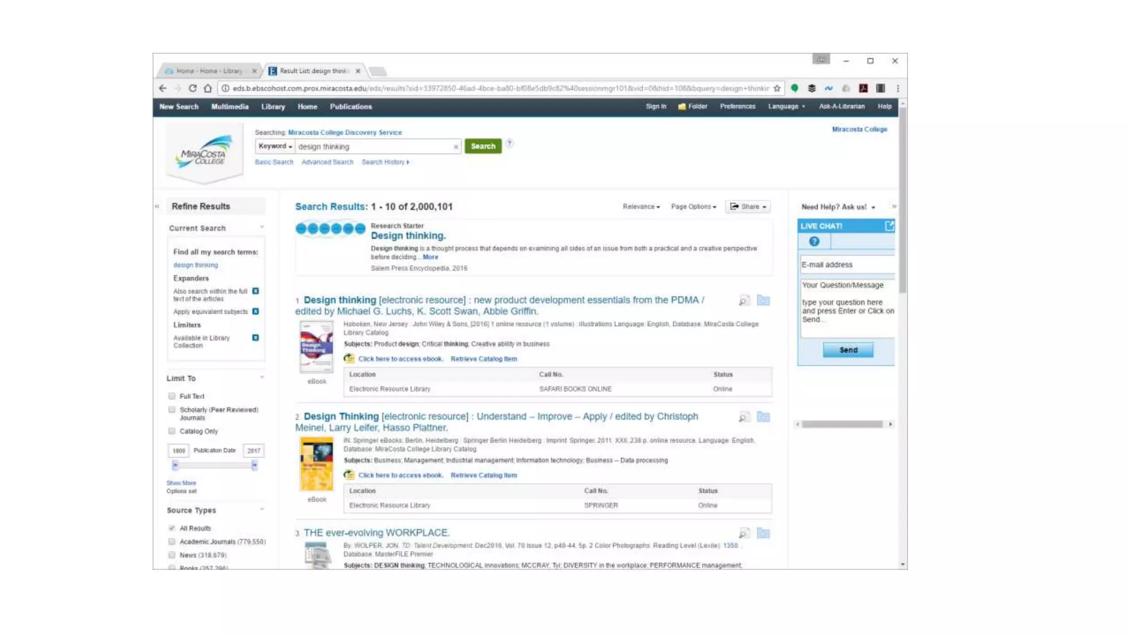Add first Design thinking result to folder
The image size is (1129, 635).
tap(763, 300)
